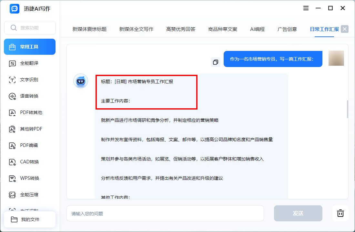Copy the AI reply with the copy icon
Image resolution: width=355 pixels, height=232 pixels.
point(216,62)
